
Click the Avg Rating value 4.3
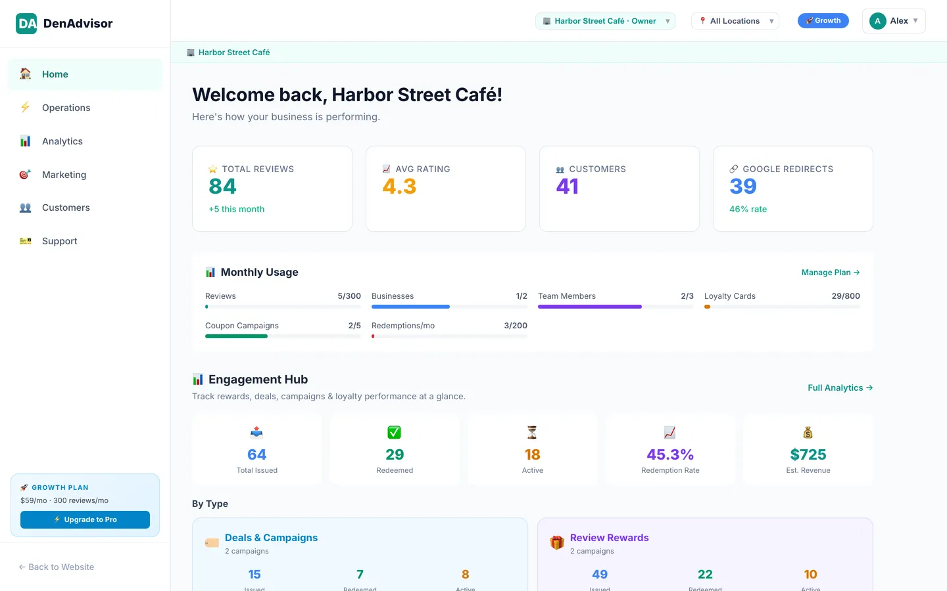coord(399,186)
